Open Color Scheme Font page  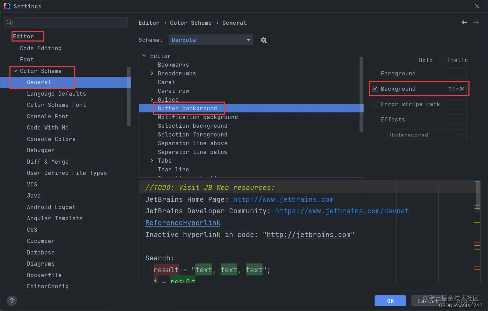pyautogui.click(x=56, y=105)
